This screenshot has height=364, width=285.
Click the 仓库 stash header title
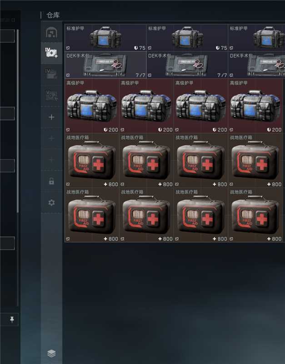[x=53, y=15]
